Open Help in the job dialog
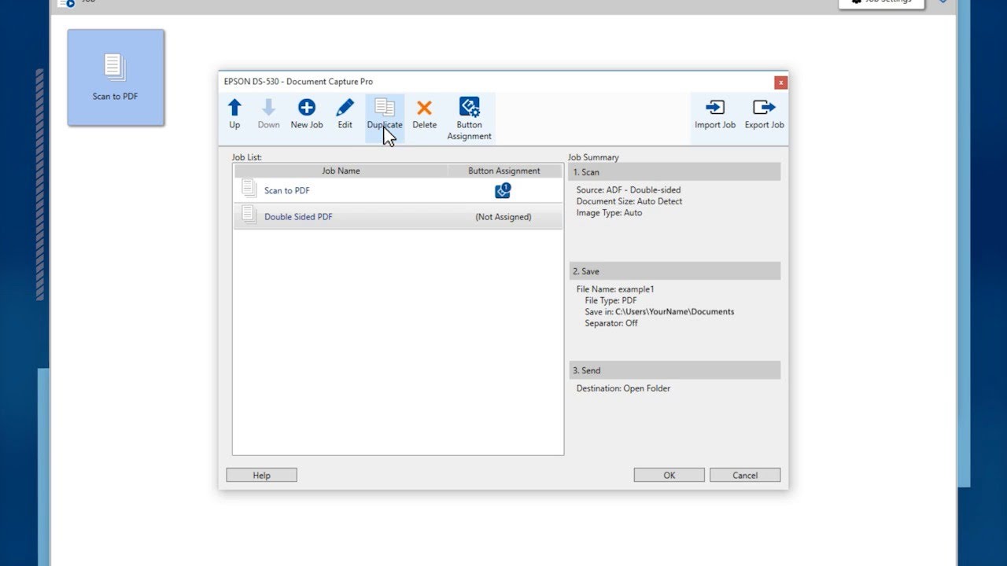The height and width of the screenshot is (566, 1007). [x=261, y=475]
